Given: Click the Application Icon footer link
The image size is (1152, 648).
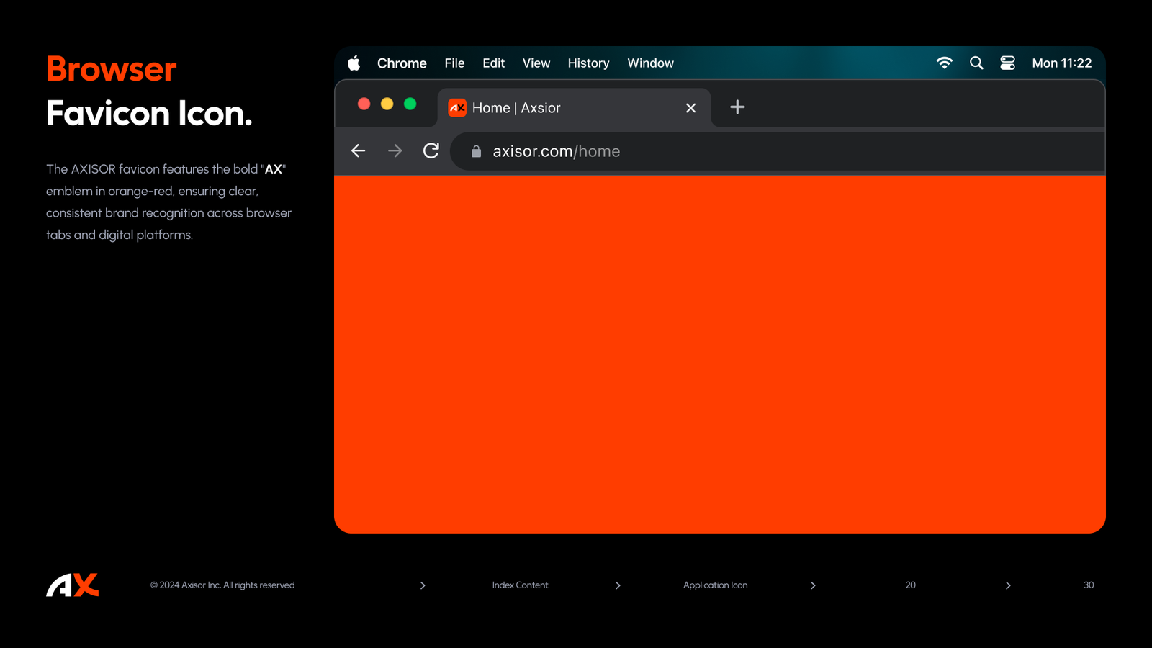Looking at the screenshot, I should pyautogui.click(x=715, y=585).
